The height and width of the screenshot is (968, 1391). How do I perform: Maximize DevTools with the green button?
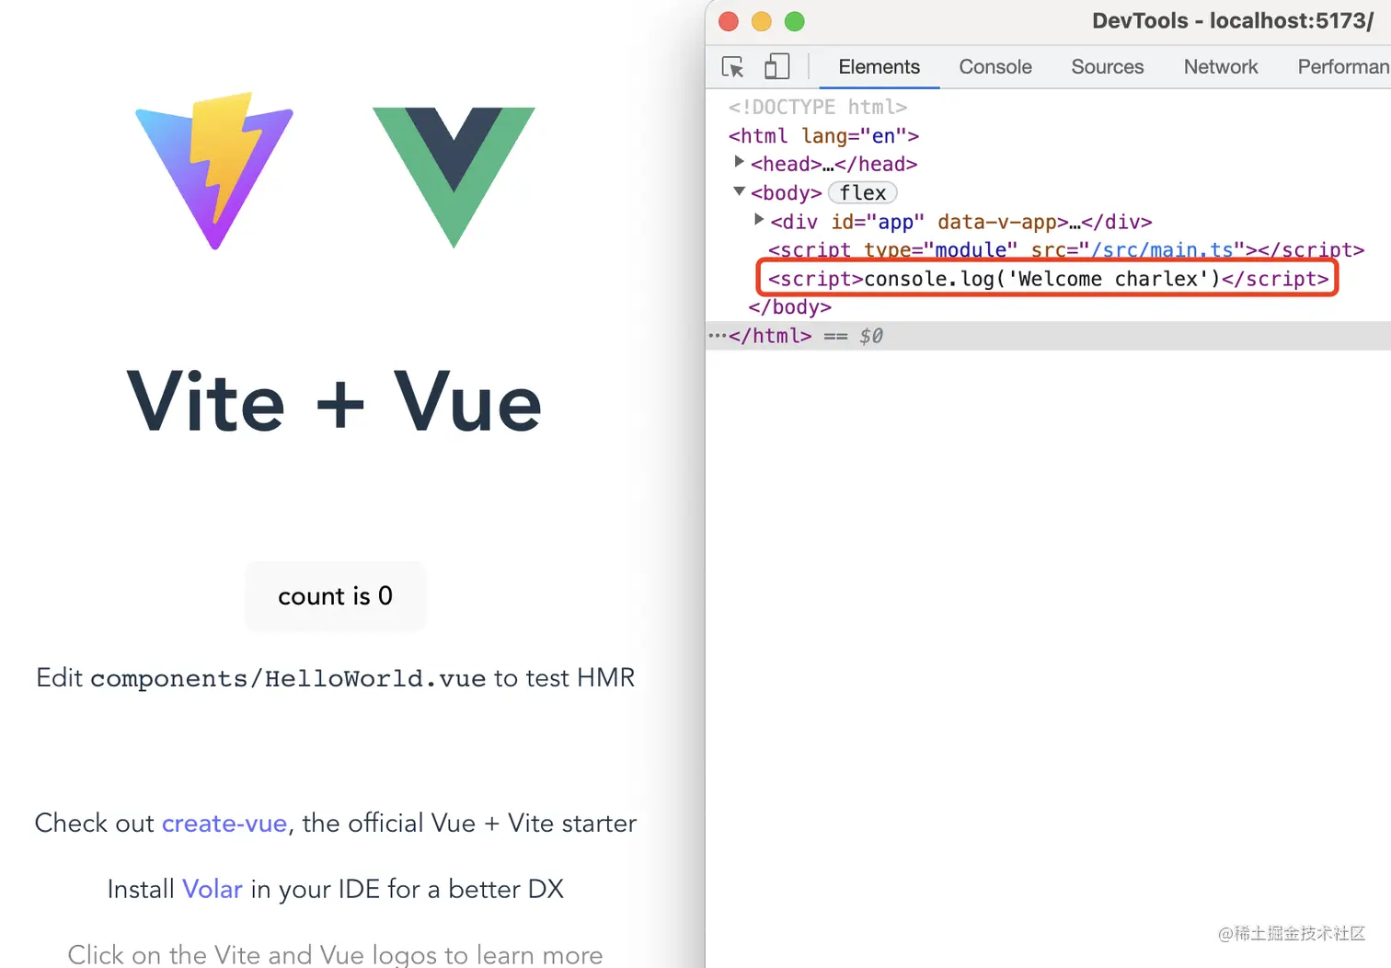click(x=795, y=21)
